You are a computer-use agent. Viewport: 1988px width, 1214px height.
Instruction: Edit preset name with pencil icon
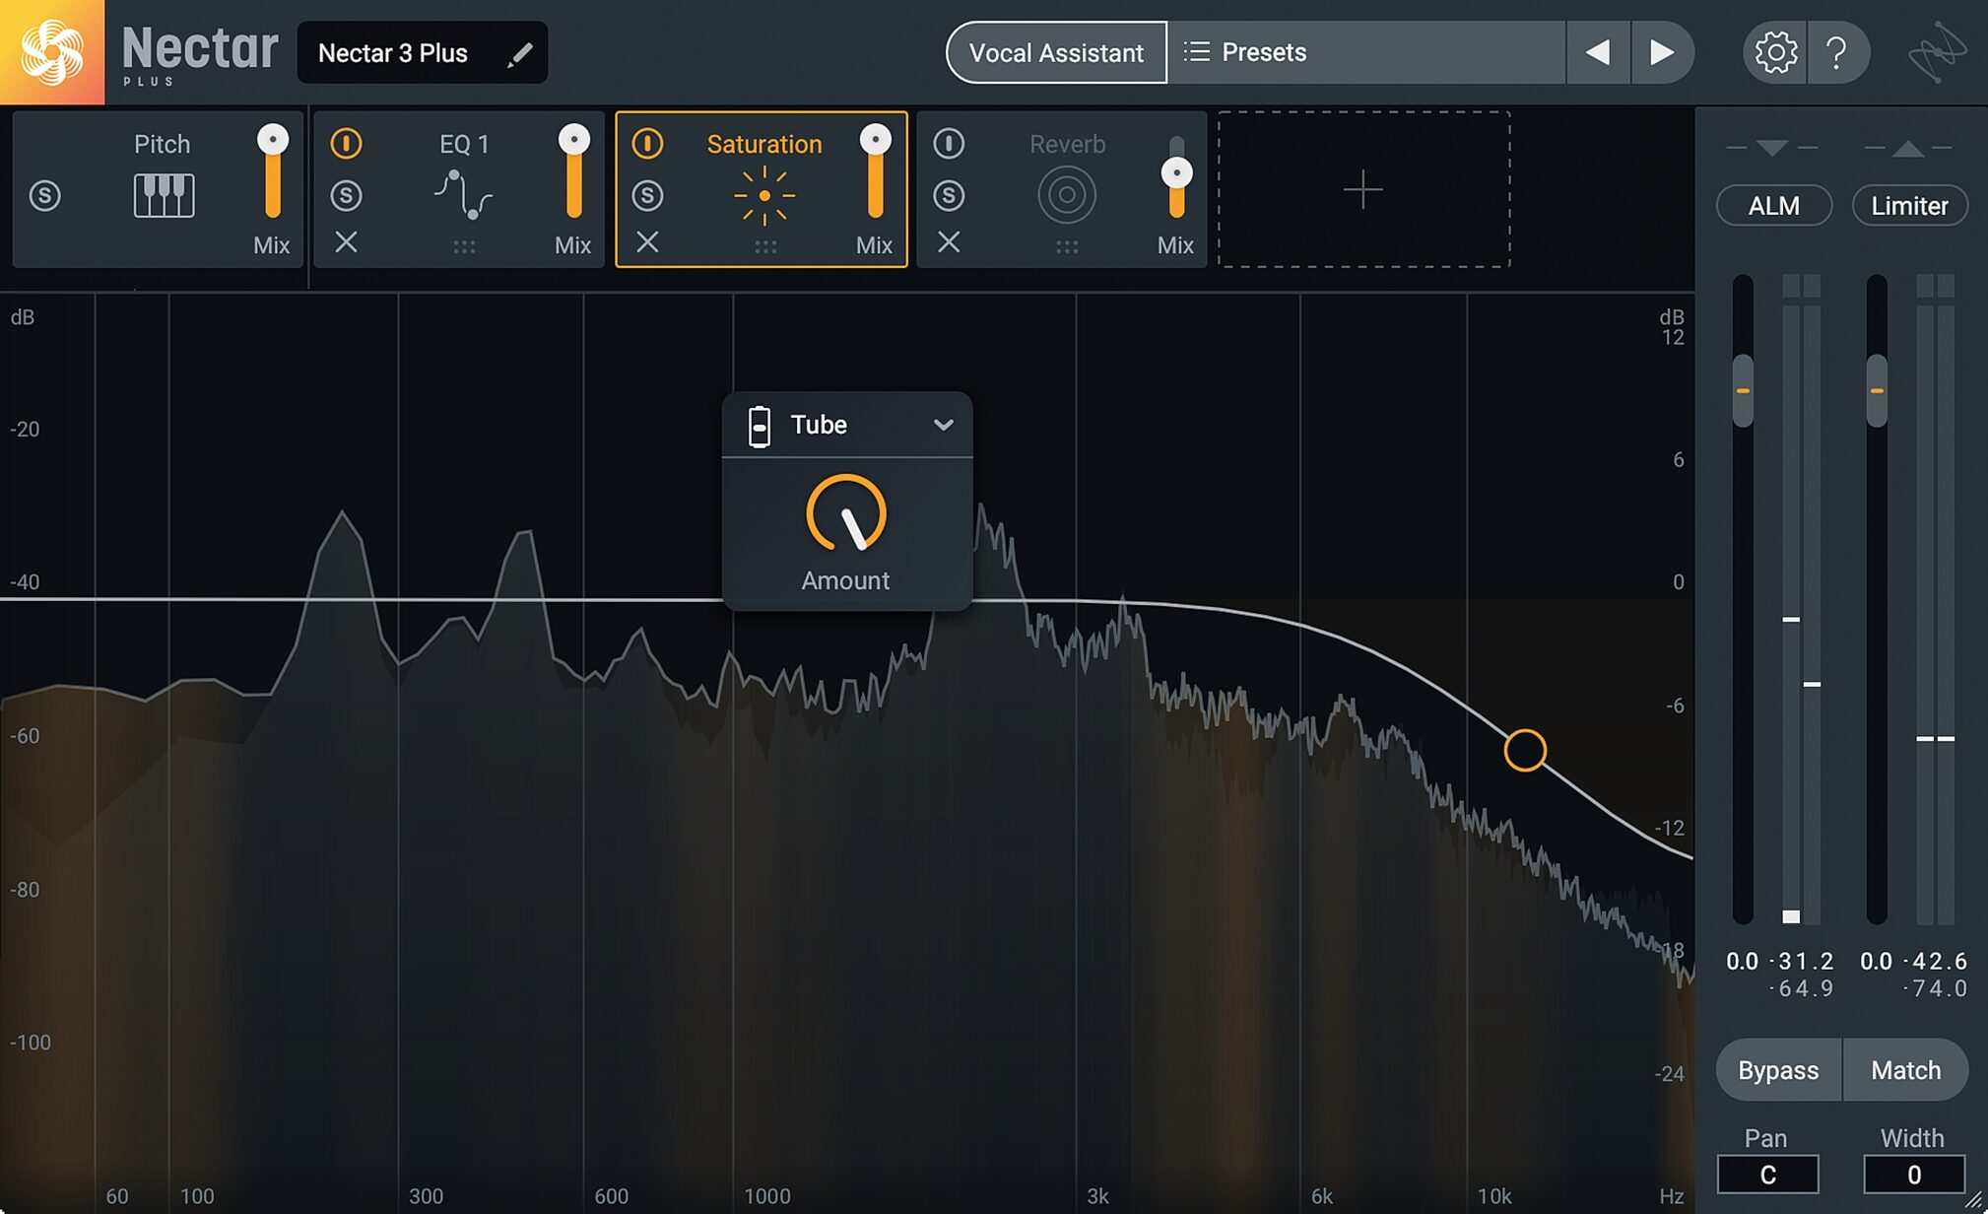[519, 54]
